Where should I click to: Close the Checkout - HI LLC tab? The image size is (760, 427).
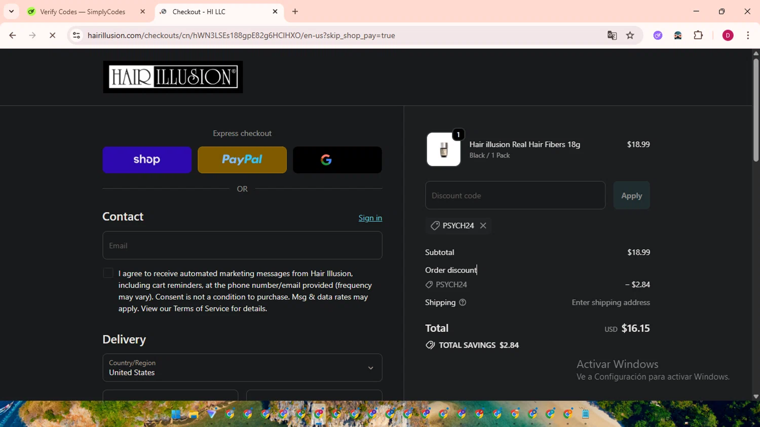(x=275, y=12)
